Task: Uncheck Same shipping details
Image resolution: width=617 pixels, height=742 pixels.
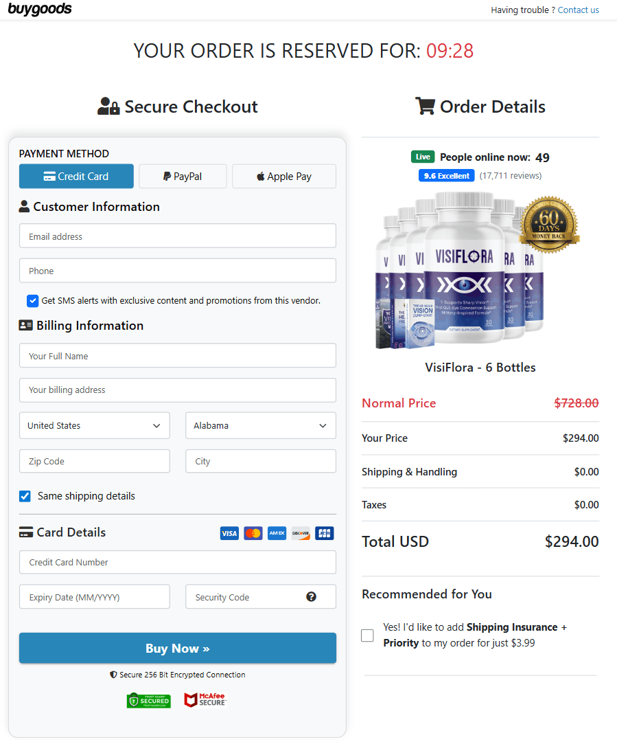Action: pos(25,496)
